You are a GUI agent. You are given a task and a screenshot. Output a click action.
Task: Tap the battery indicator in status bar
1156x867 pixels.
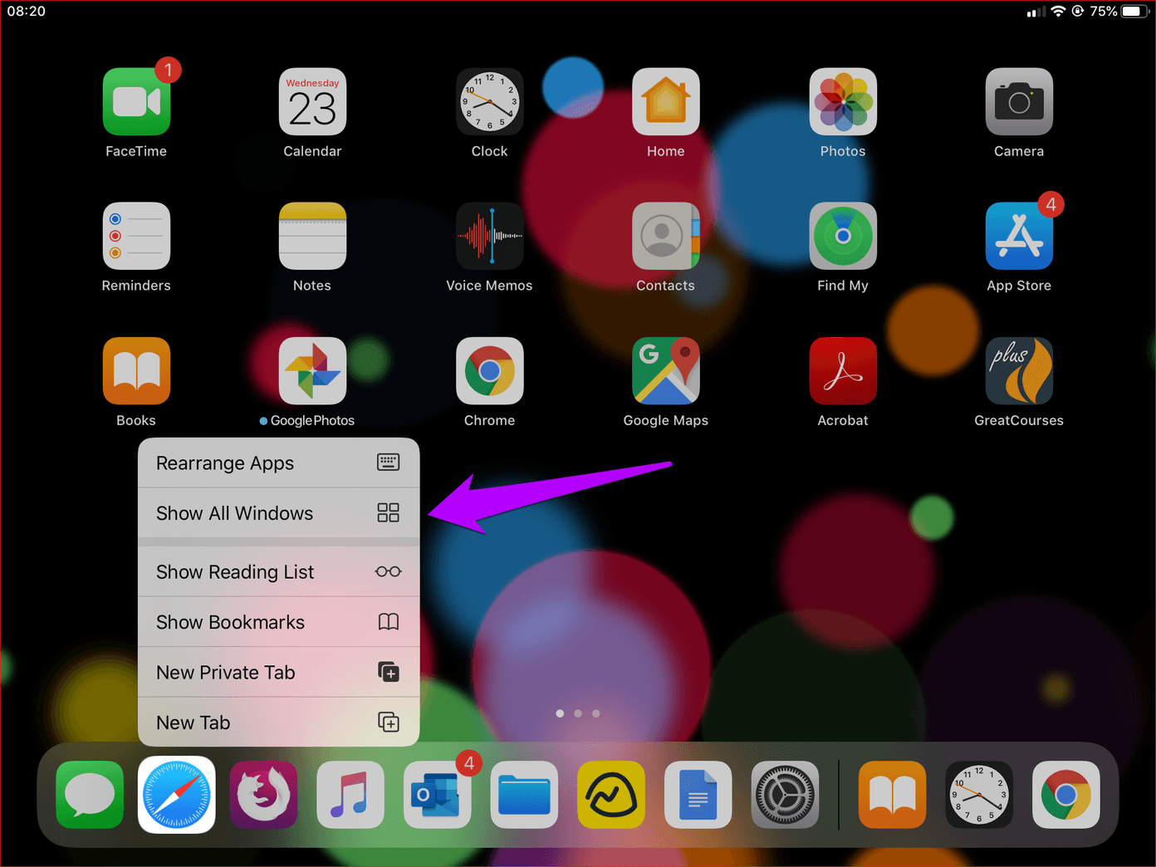(x=1135, y=12)
